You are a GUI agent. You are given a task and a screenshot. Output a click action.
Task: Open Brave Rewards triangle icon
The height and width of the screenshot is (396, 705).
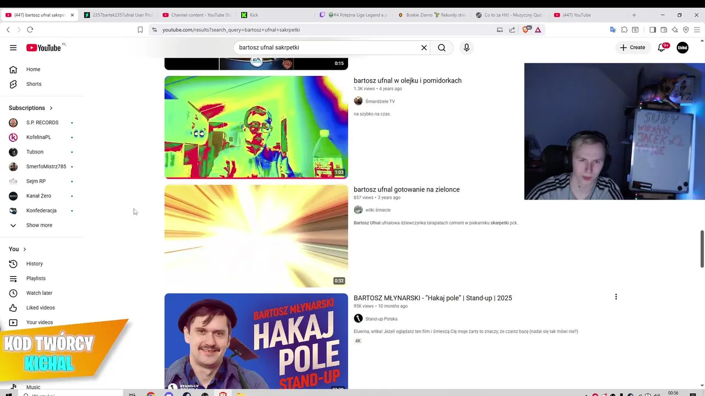[x=538, y=30]
